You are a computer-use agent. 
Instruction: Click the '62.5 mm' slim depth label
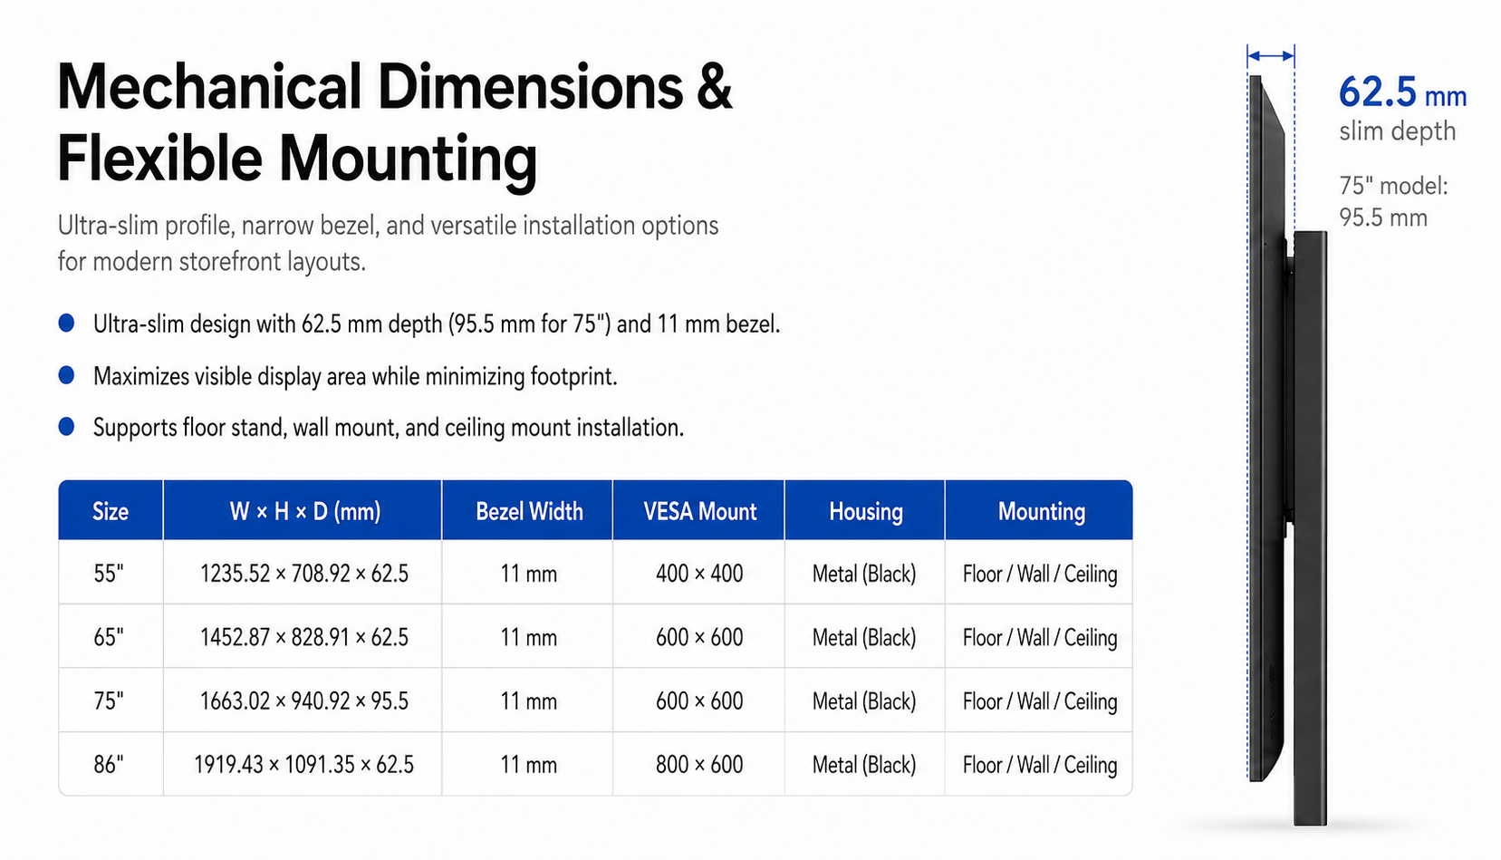(x=1402, y=92)
